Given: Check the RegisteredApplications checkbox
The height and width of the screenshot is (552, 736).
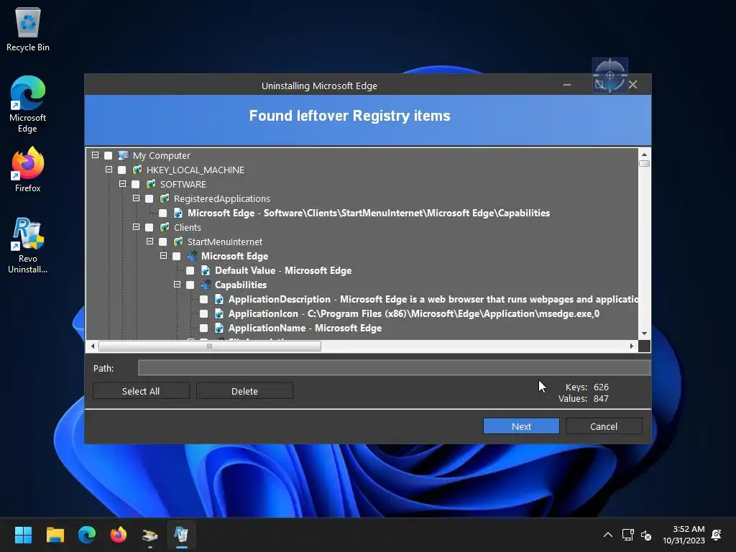Looking at the screenshot, I should (x=149, y=198).
